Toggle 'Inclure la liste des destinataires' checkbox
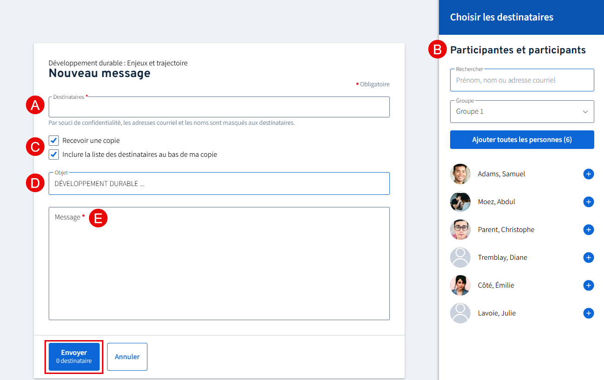This screenshot has height=380, width=604. [54, 155]
